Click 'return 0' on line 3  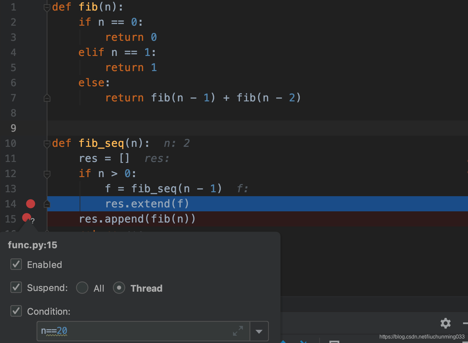[x=131, y=37]
